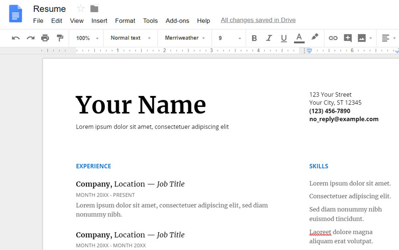The width and height of the screenshot is (399, 250).
Task: Click the (123) 456-7890 phone number
Action: click(329, 111)
